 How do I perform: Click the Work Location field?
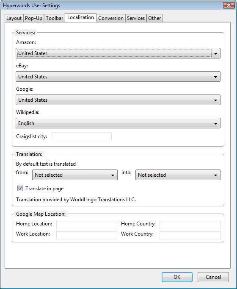[x=87, y=235]
